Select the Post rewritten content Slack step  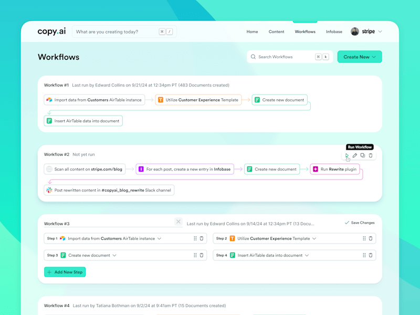pos(109,190)
